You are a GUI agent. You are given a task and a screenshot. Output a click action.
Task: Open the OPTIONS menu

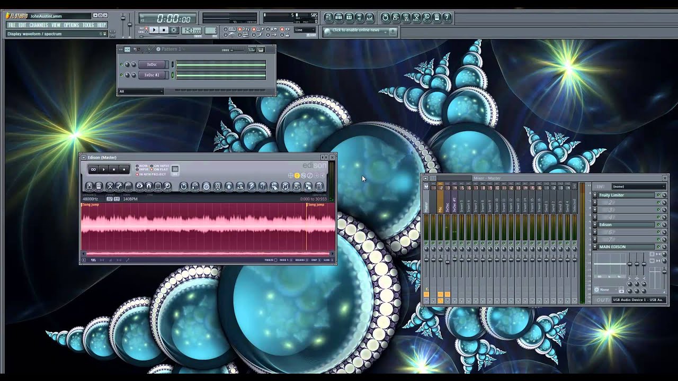coord(72,25)
